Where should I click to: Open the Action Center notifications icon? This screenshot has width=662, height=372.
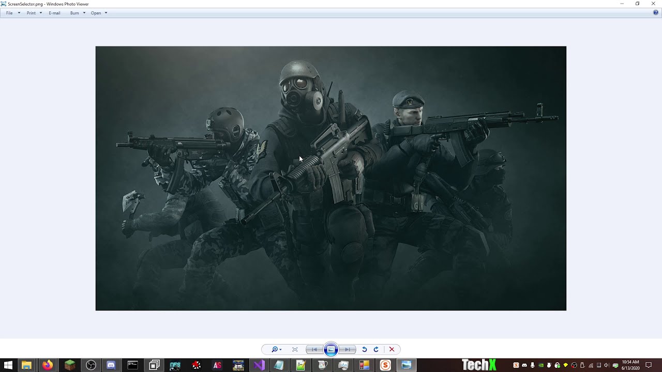click(649, 365)
